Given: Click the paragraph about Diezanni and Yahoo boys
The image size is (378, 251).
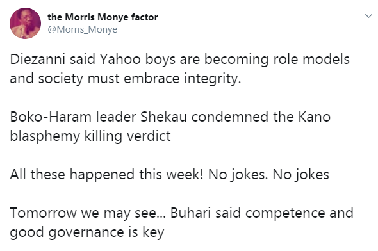Looking at the screenshot, I should point(180,69).
